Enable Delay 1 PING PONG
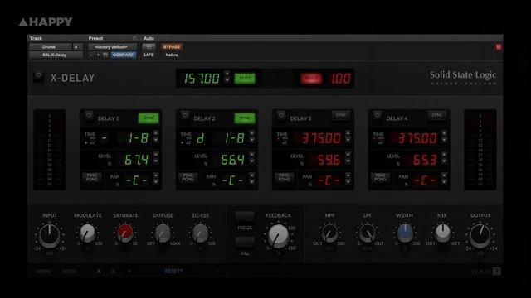 click(92, 177)
